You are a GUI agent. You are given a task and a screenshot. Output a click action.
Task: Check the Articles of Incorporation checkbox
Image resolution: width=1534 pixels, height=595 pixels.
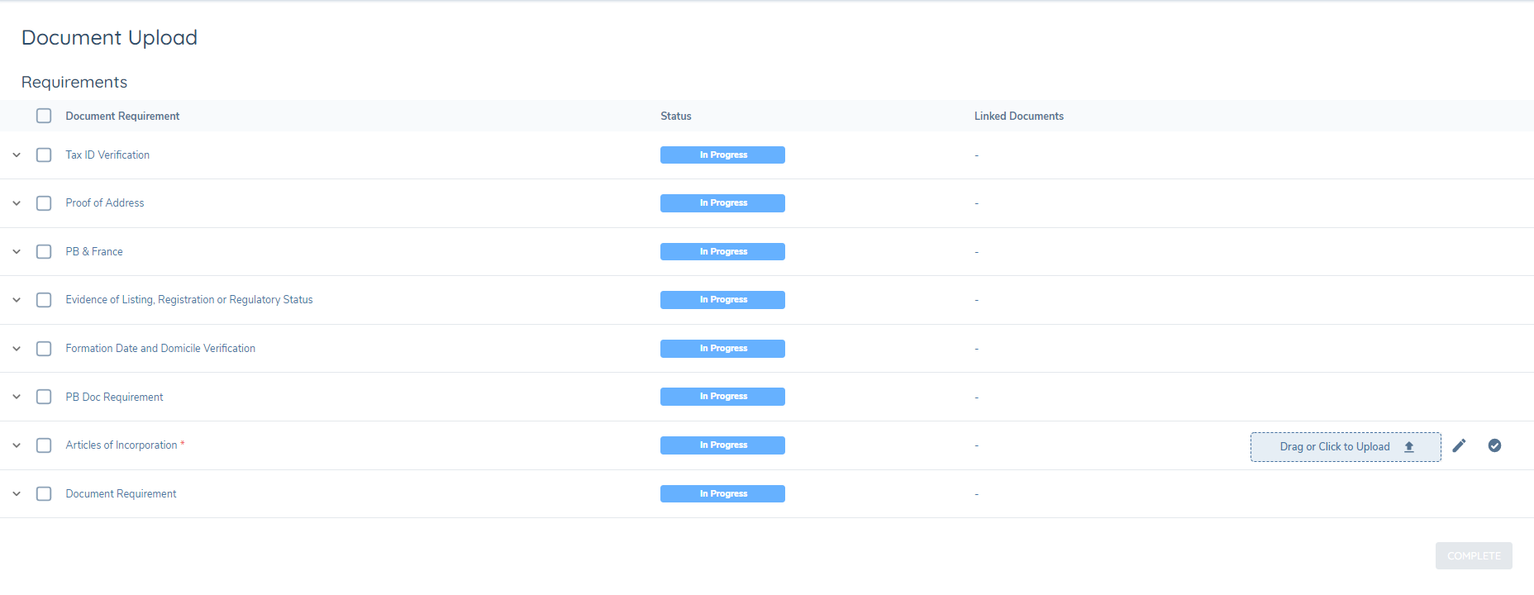(44, 445)
